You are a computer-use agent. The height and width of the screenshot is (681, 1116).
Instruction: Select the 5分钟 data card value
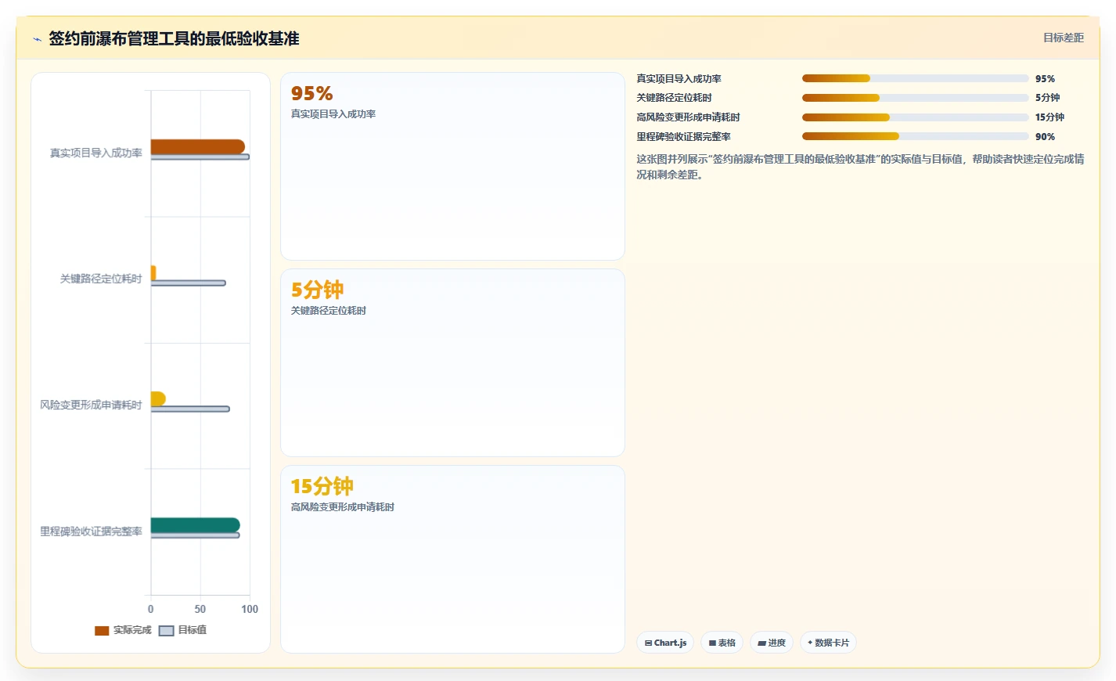(318, 290)
